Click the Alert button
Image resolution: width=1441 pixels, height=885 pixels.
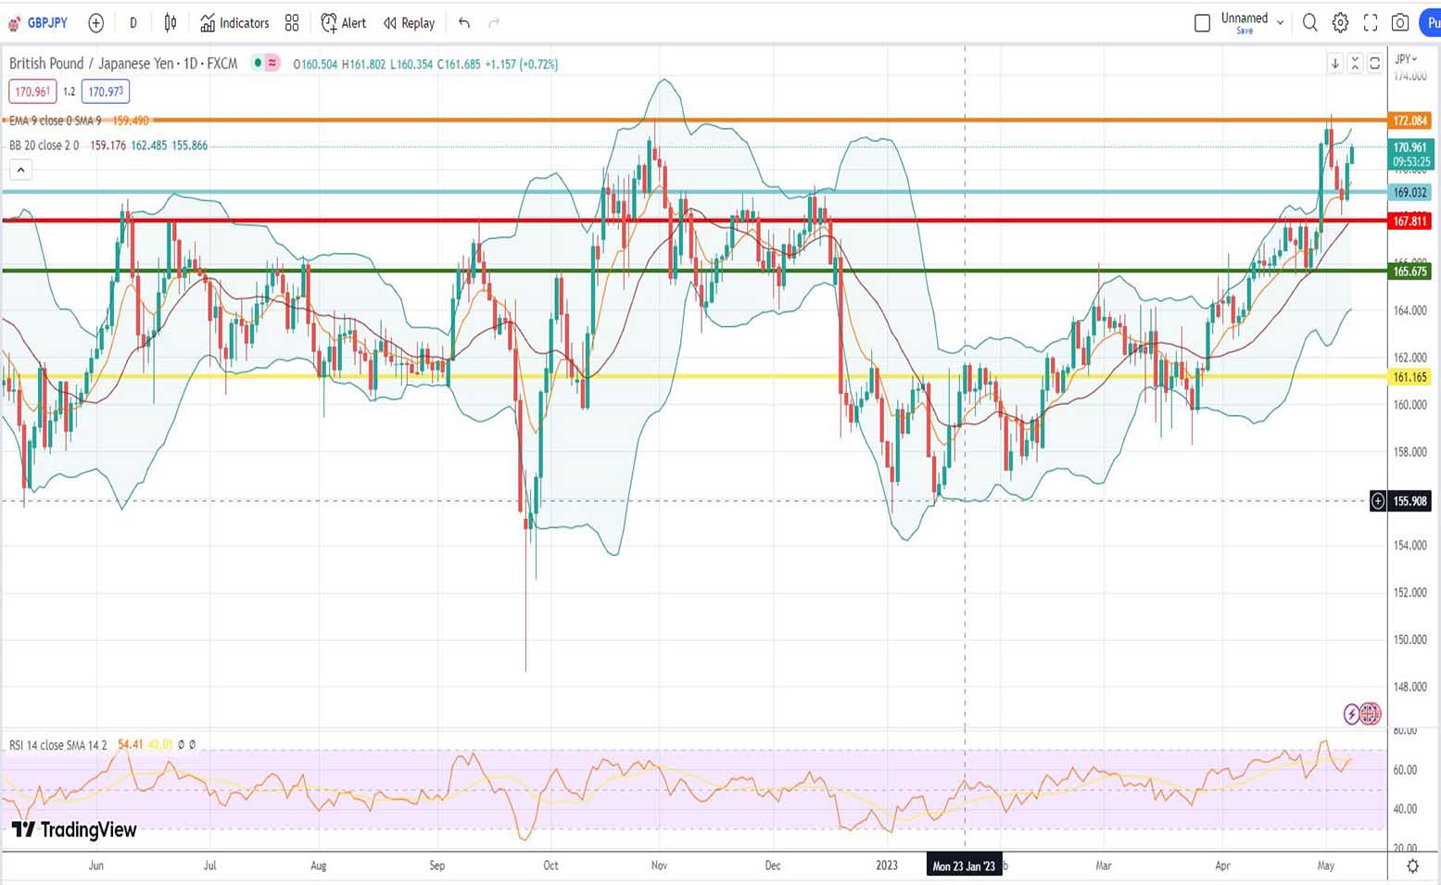(344, 23)
